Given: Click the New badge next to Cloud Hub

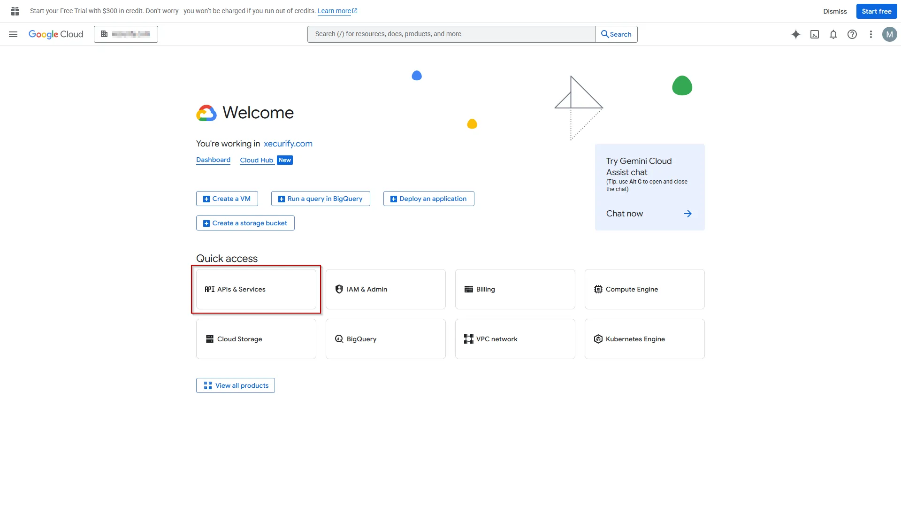Looking at the screenshot, I should (x=285, y=160).
